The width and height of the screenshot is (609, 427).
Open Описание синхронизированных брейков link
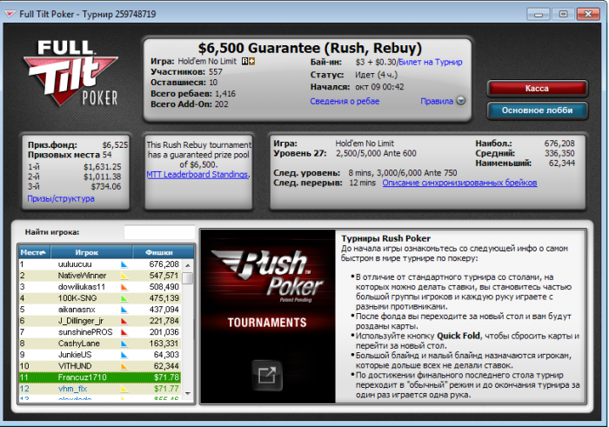tap(460, 183)
